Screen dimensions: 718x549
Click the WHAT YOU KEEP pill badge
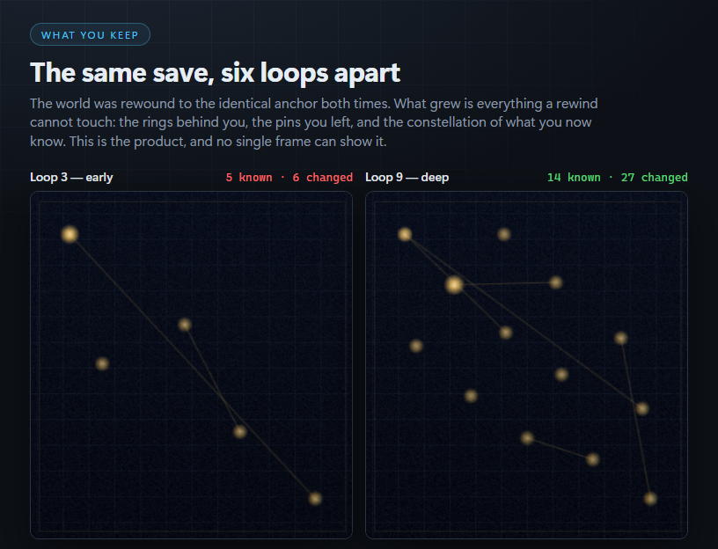91,35
